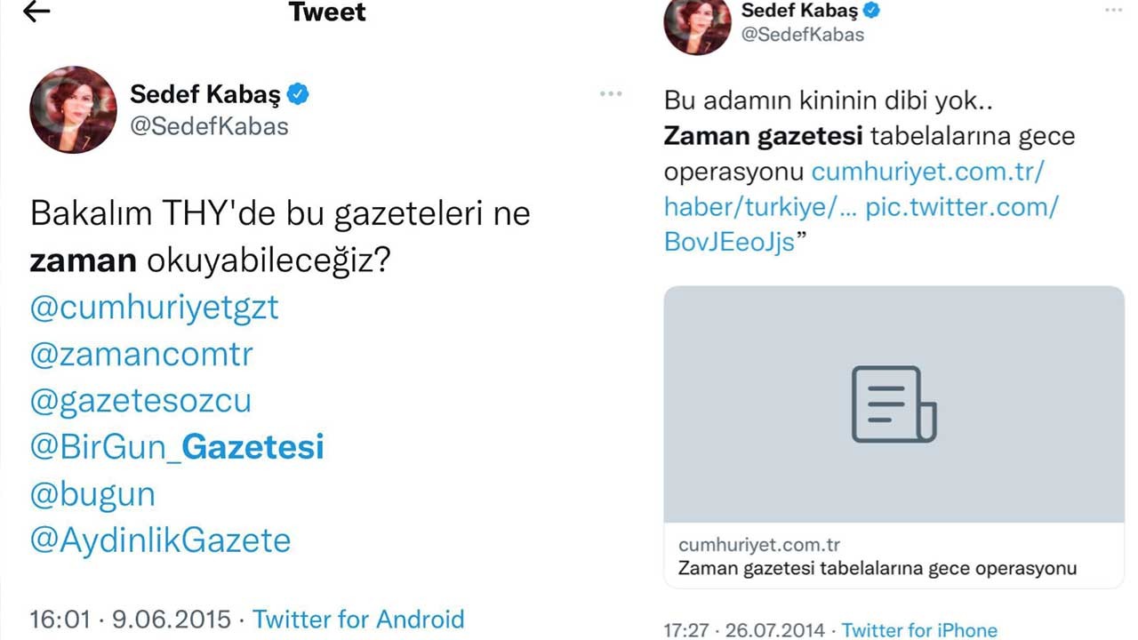
Task: Click the left Sedef Kabaş profile picture
Action: coord(74,109)
